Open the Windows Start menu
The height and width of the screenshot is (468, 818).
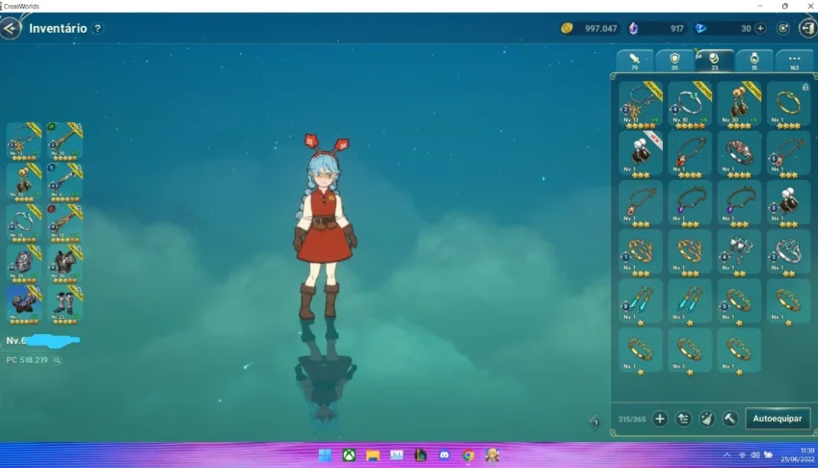coord(325,455)
